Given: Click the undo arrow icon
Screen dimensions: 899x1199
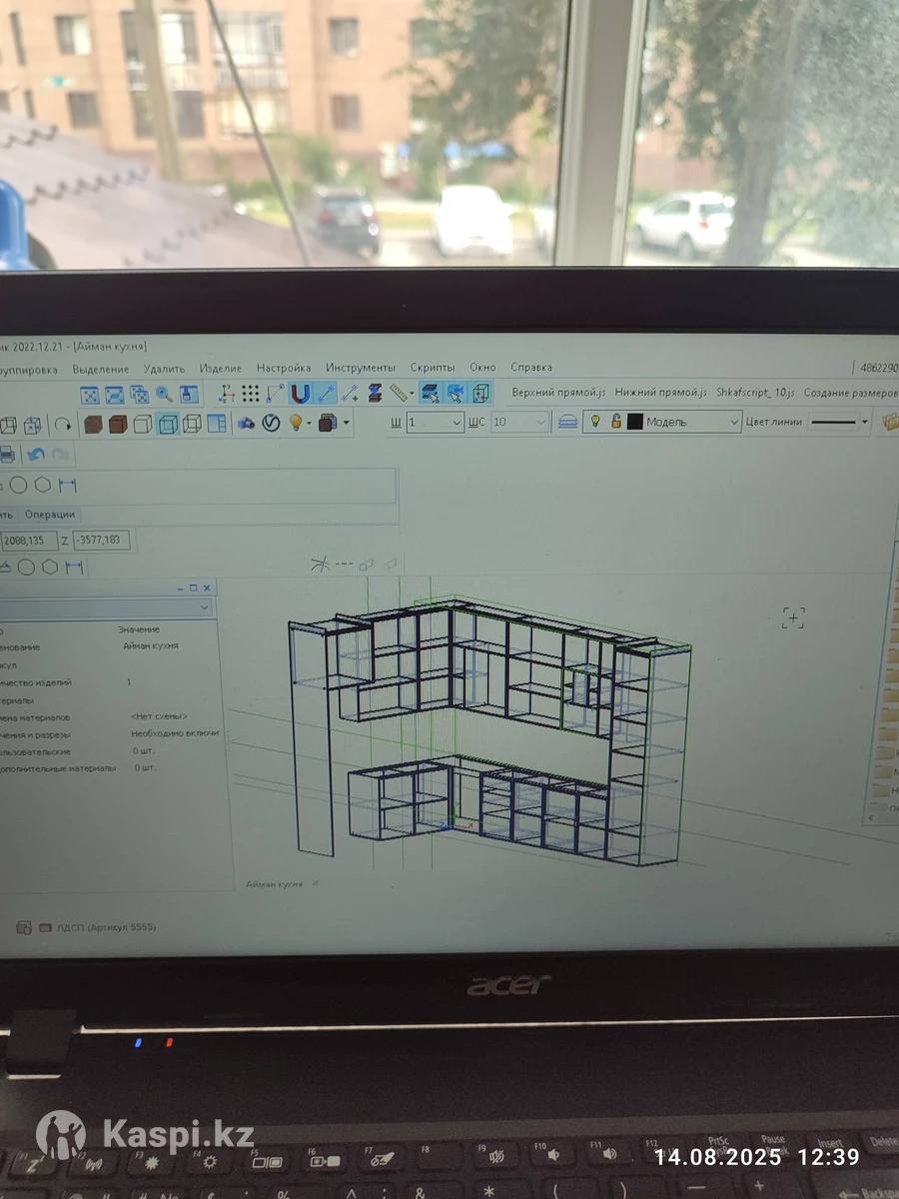Looking at the screenshot, I should pyautogui.click(x=36, y=455).
